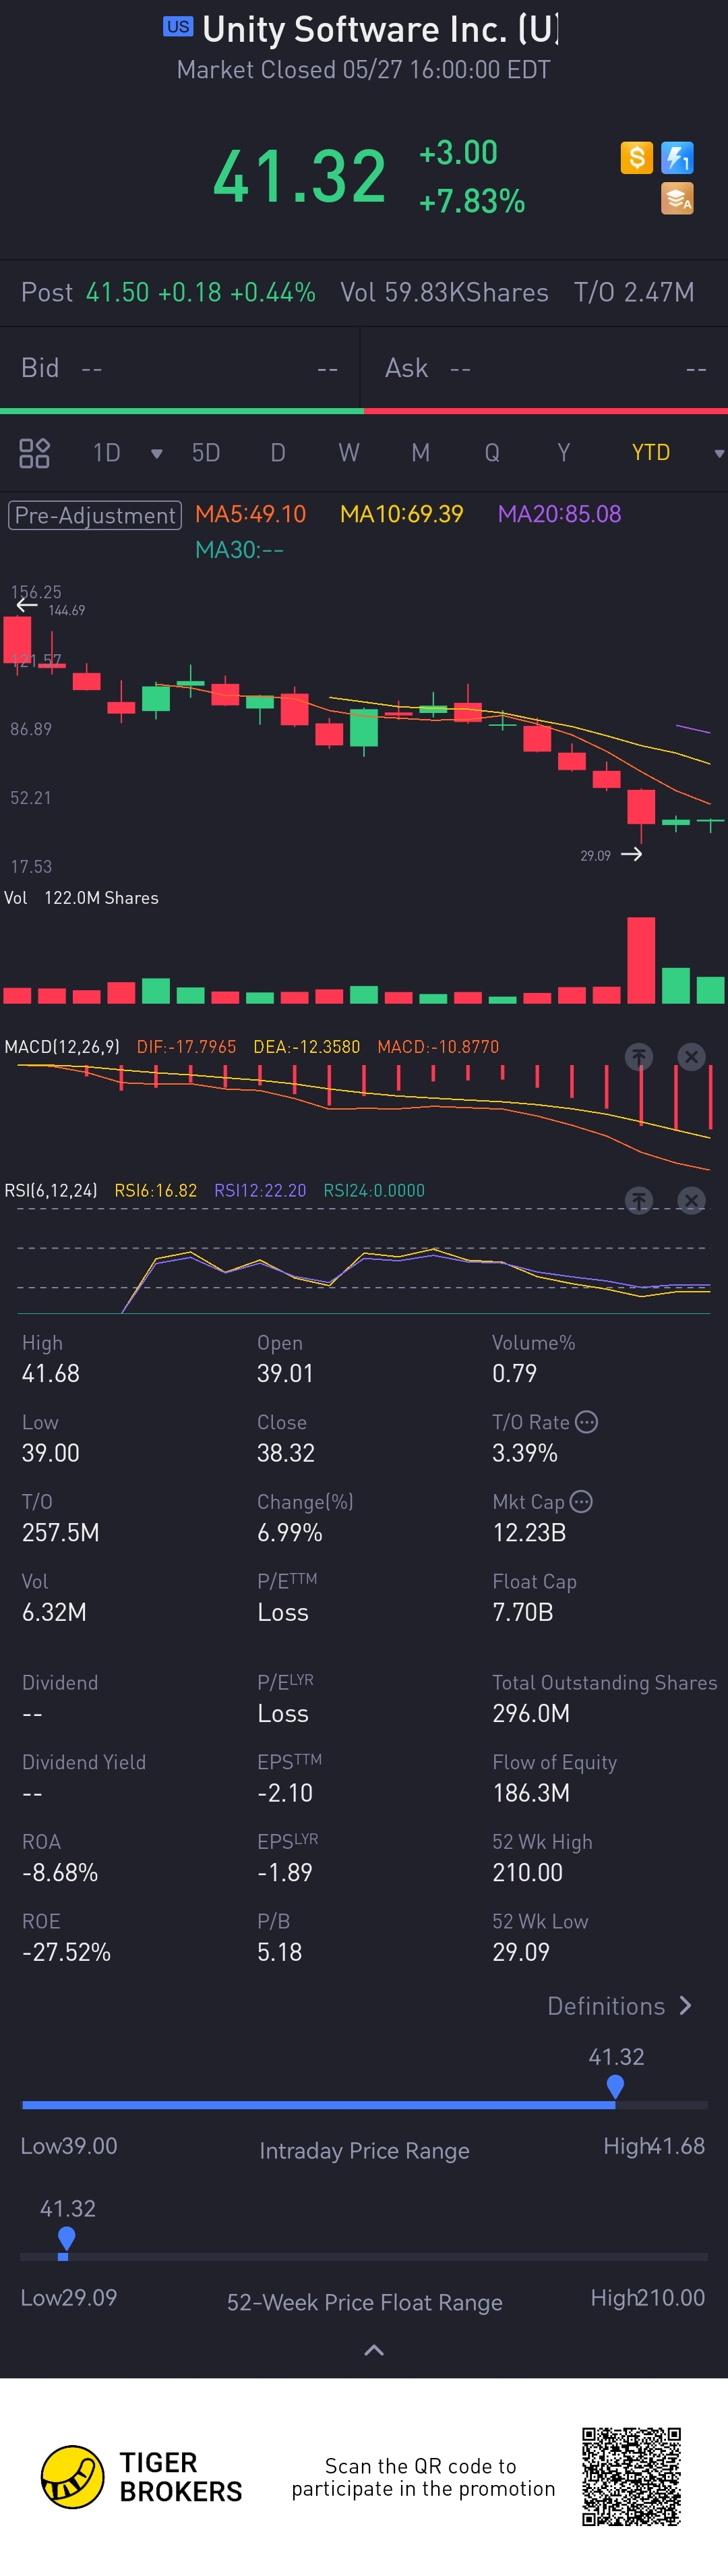Viewport: 728px width, 2576px height.
Task: Tap the 52-week price range marker
Action: (66, 2239)
